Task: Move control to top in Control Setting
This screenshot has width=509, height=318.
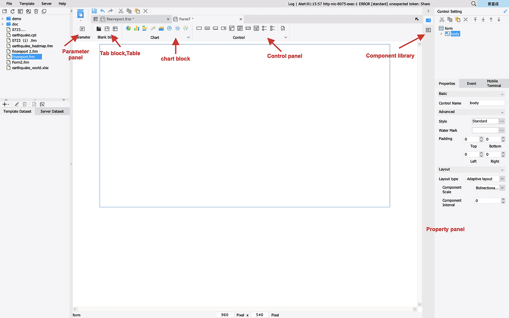Action: point(475,19)
